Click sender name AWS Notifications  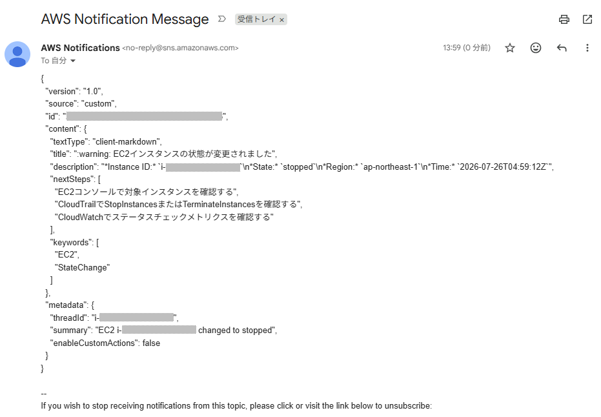point(81,48)
